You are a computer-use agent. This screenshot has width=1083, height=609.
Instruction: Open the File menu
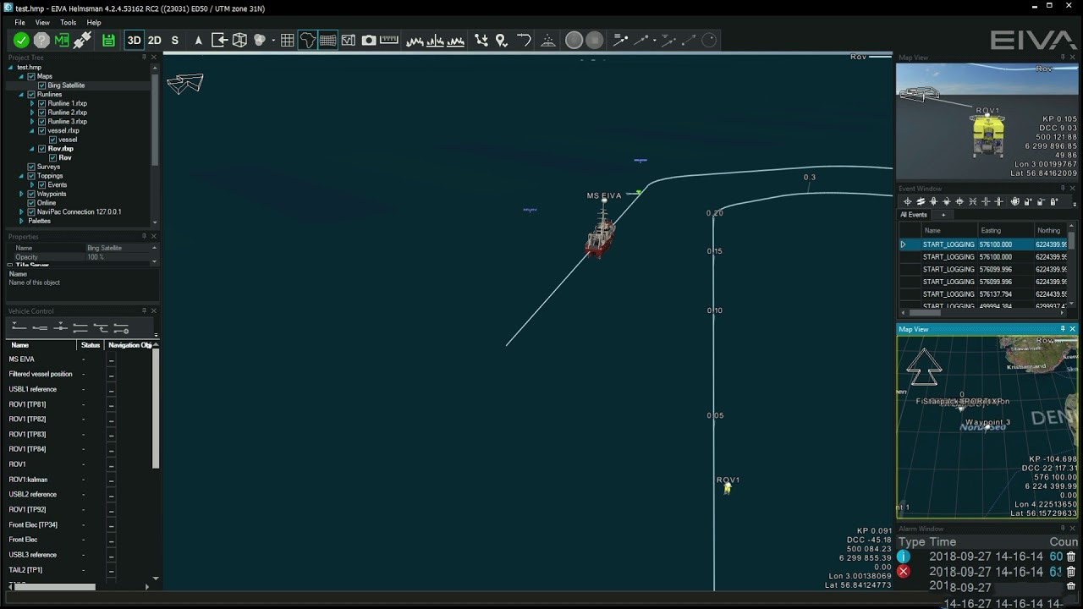pyautogui.click(x=19, y=23)
